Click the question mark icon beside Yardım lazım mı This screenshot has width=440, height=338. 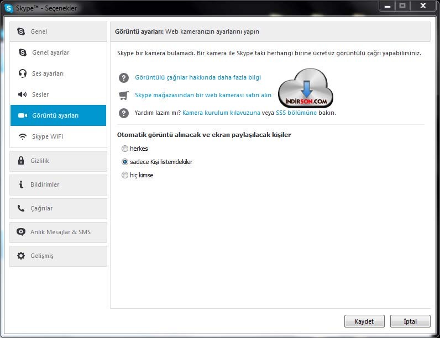(124, 113)
